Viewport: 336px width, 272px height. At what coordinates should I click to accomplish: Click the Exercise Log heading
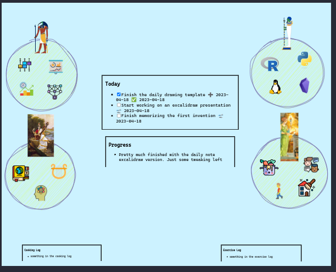point(232,250)
